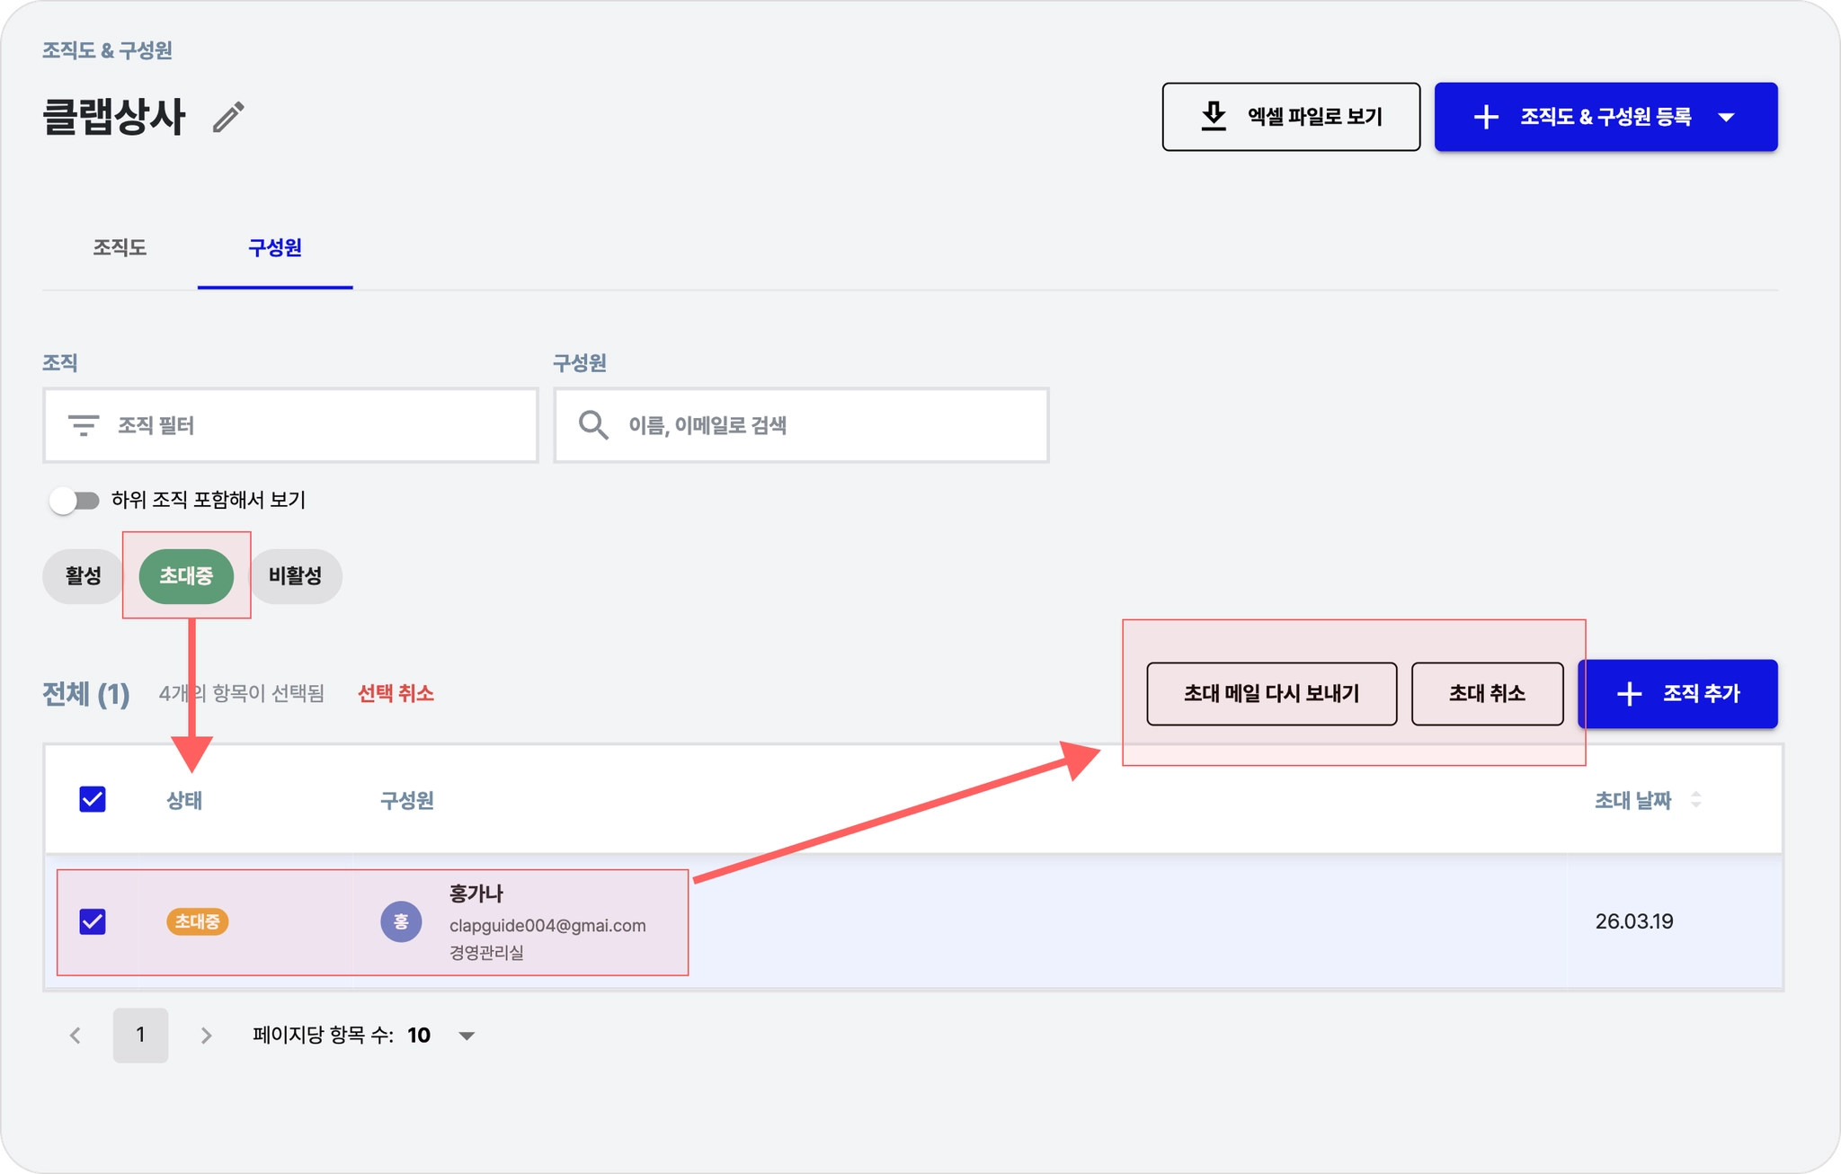1841x1174 pixels.
Task: Click the 선택 취소 link
Action: pos(396,693)
